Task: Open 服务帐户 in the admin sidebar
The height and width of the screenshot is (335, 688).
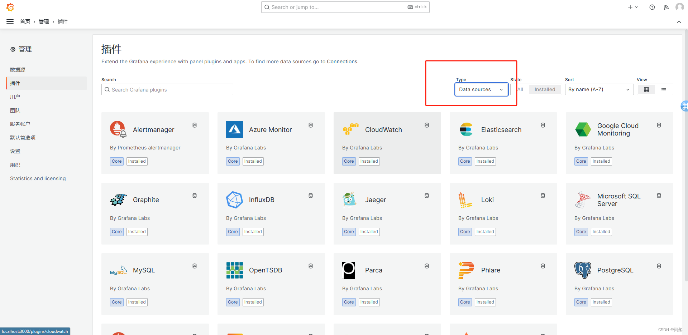Action: (20, 124)
